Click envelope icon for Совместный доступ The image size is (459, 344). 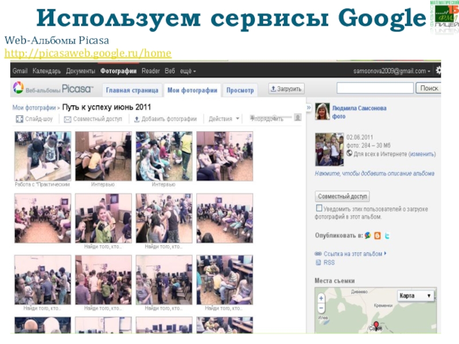click(x=68, y=119)
